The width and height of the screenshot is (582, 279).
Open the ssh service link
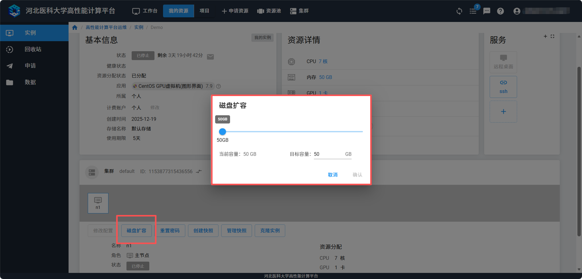point(503,87)
